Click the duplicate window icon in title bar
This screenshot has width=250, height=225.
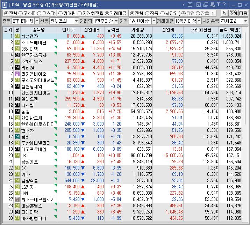tap(206, 5)
